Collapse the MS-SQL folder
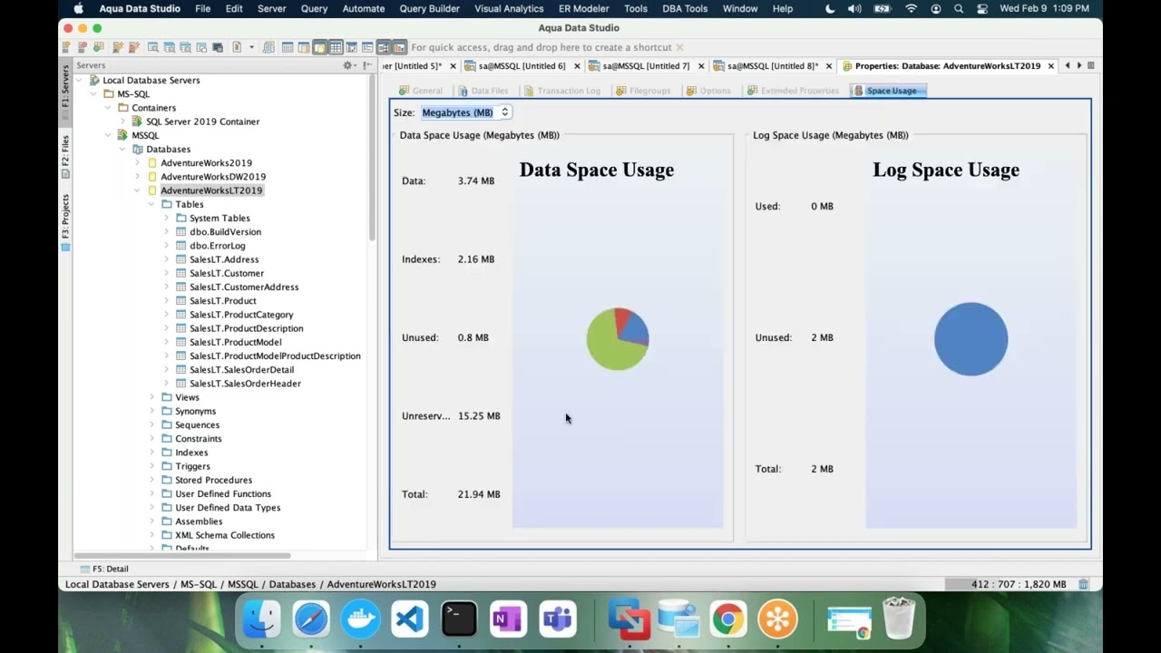This screenshot has height=653, width=1161. 93,93
